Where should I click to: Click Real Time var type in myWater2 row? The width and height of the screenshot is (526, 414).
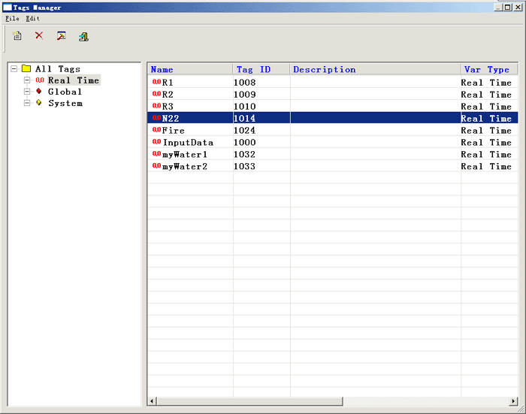486,166
